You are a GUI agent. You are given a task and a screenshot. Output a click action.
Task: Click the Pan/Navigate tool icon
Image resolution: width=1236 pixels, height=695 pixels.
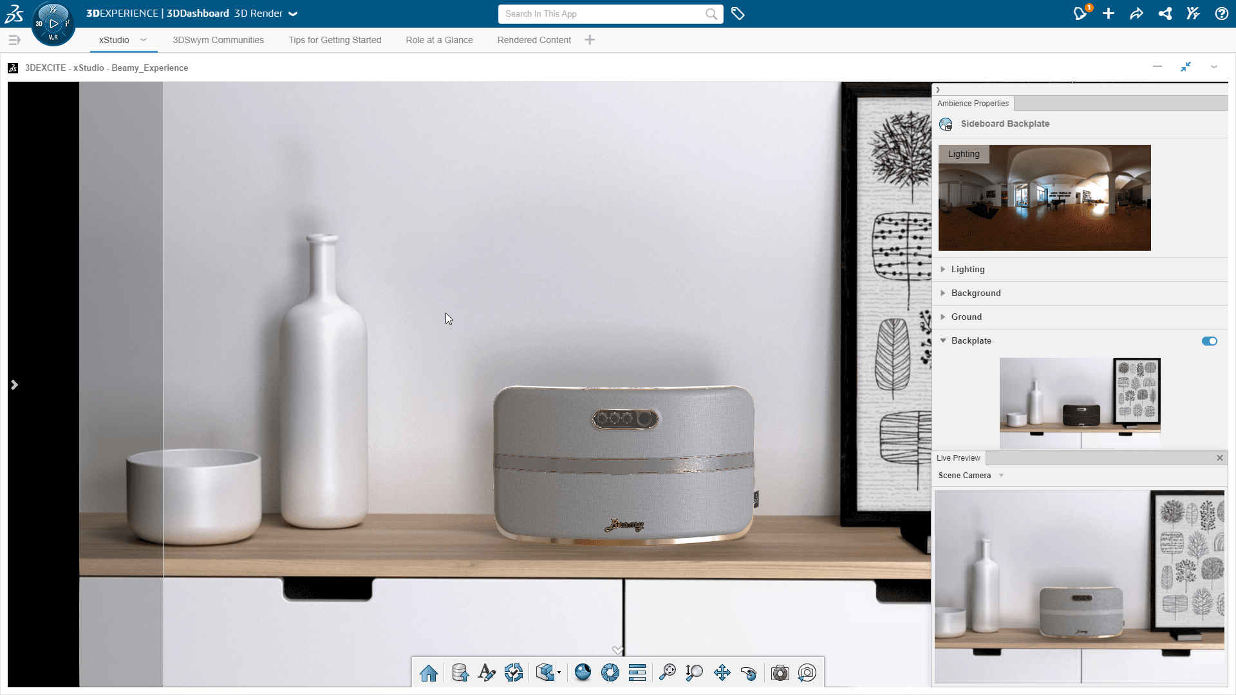721,672
